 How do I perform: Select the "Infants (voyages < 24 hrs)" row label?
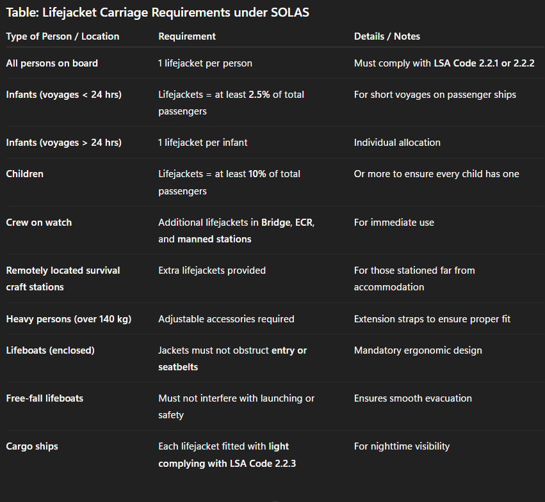click(x=63, y=95)
